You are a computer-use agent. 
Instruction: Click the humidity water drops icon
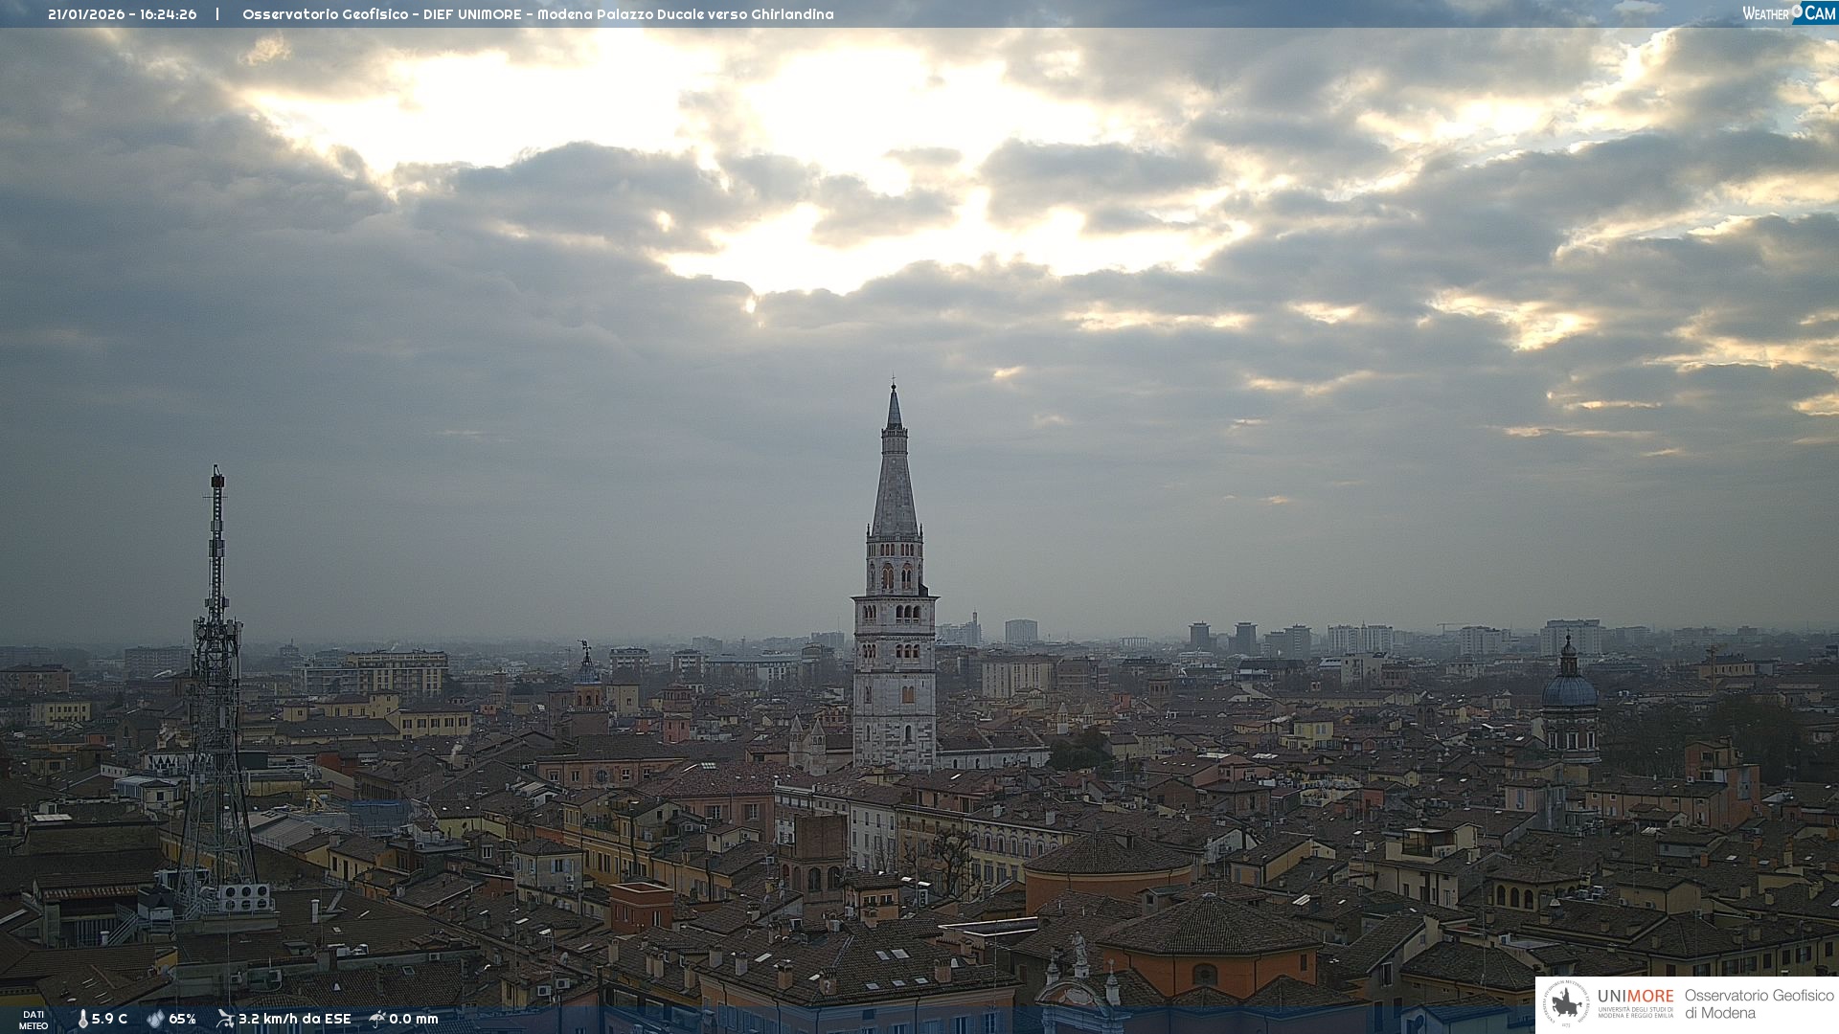[x=155, y=1019]
